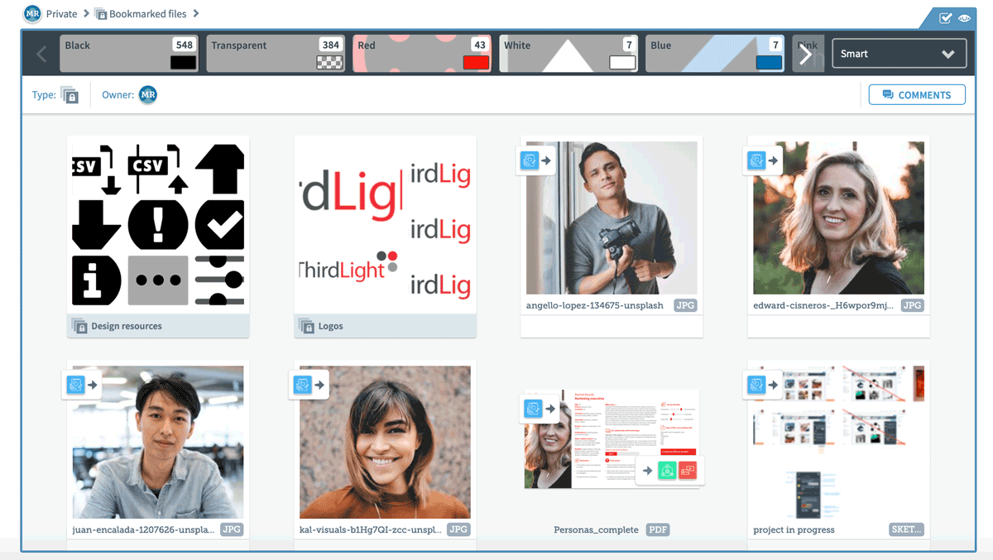Open the angello-lopez photographer thumbnail
Image resolution: width=993 pixels, height=560 pixels.
(612, 218)
